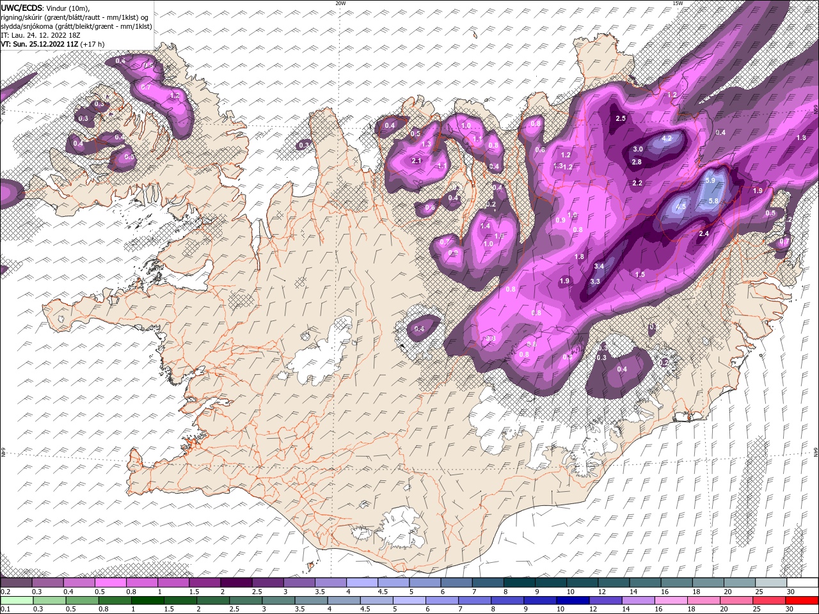Click the 8 dark teal swatch in top legend row
The width and height of the screenshot is (819, 614).
pos(518,583)
